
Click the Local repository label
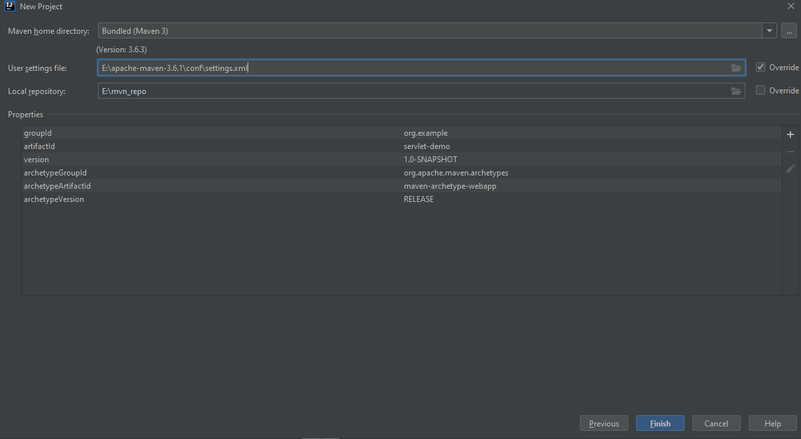tap(36, 91)
